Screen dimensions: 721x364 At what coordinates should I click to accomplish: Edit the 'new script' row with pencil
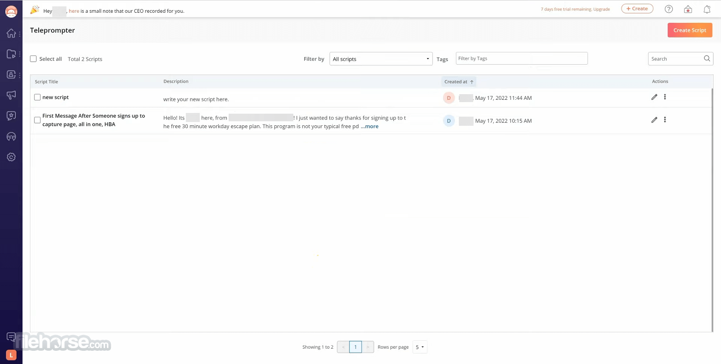[654, 97]
